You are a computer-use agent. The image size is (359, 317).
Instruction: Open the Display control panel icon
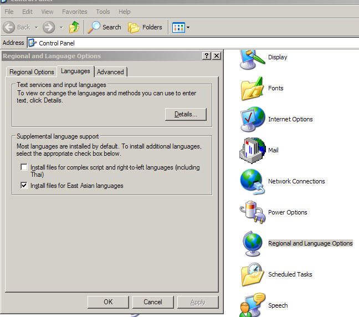[x=252, y=59]
